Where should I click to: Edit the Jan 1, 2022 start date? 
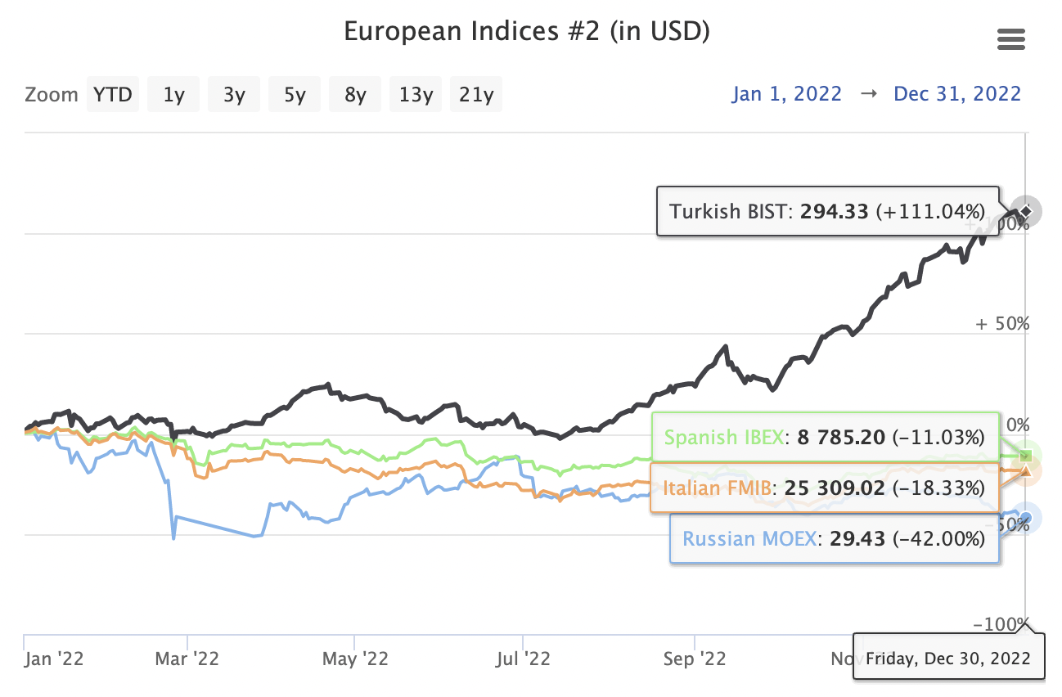786,94
